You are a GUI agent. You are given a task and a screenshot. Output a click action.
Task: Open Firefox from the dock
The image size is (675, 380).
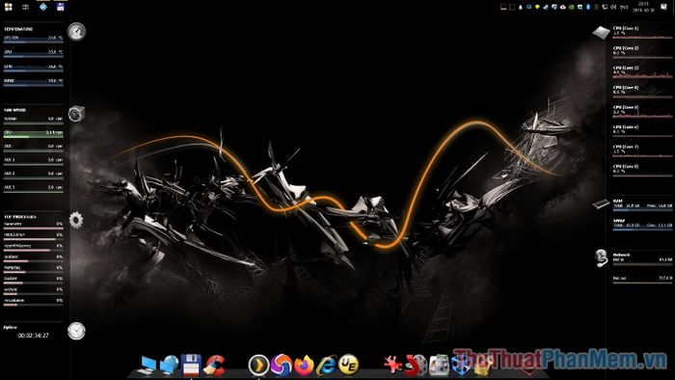(x=304, y=366)
